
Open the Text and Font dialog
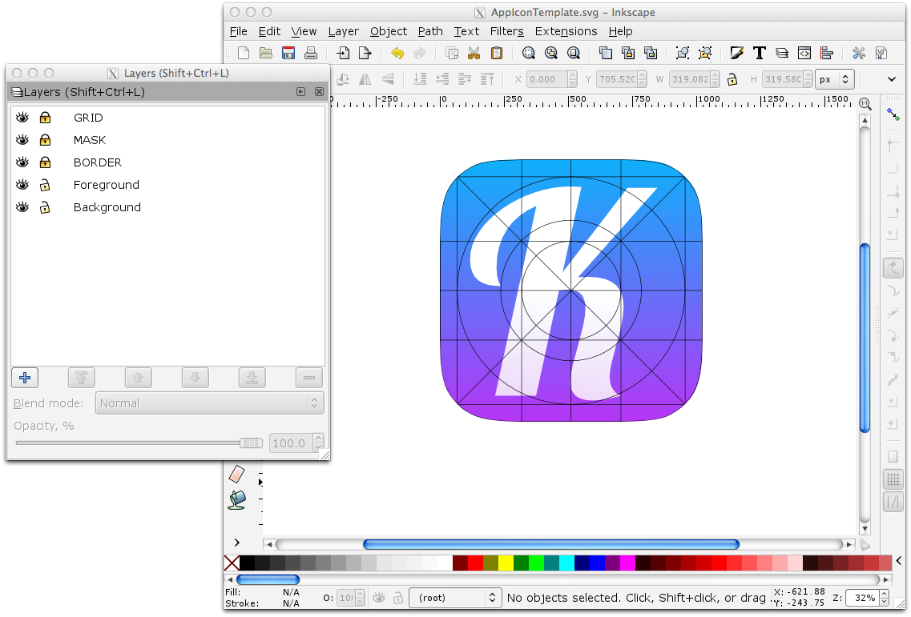tap(759, 53)
